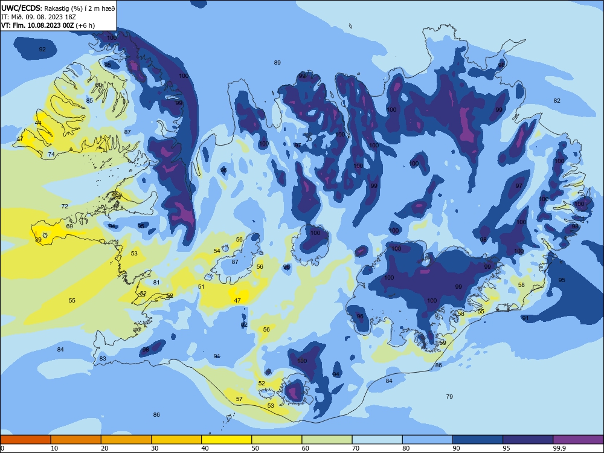Click the 0–10 dark orange legend swatch
The image size is (604, 453).
(x=25, y=440)
